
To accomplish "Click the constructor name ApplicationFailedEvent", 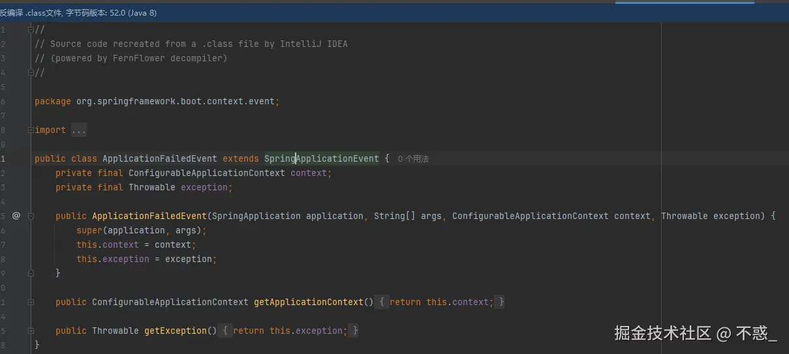I will (149, 216).
